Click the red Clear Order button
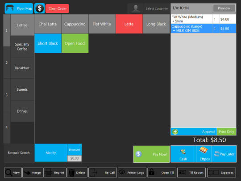Image resolution: width=241 pixels, height=181 pixels. coord(57,8)
